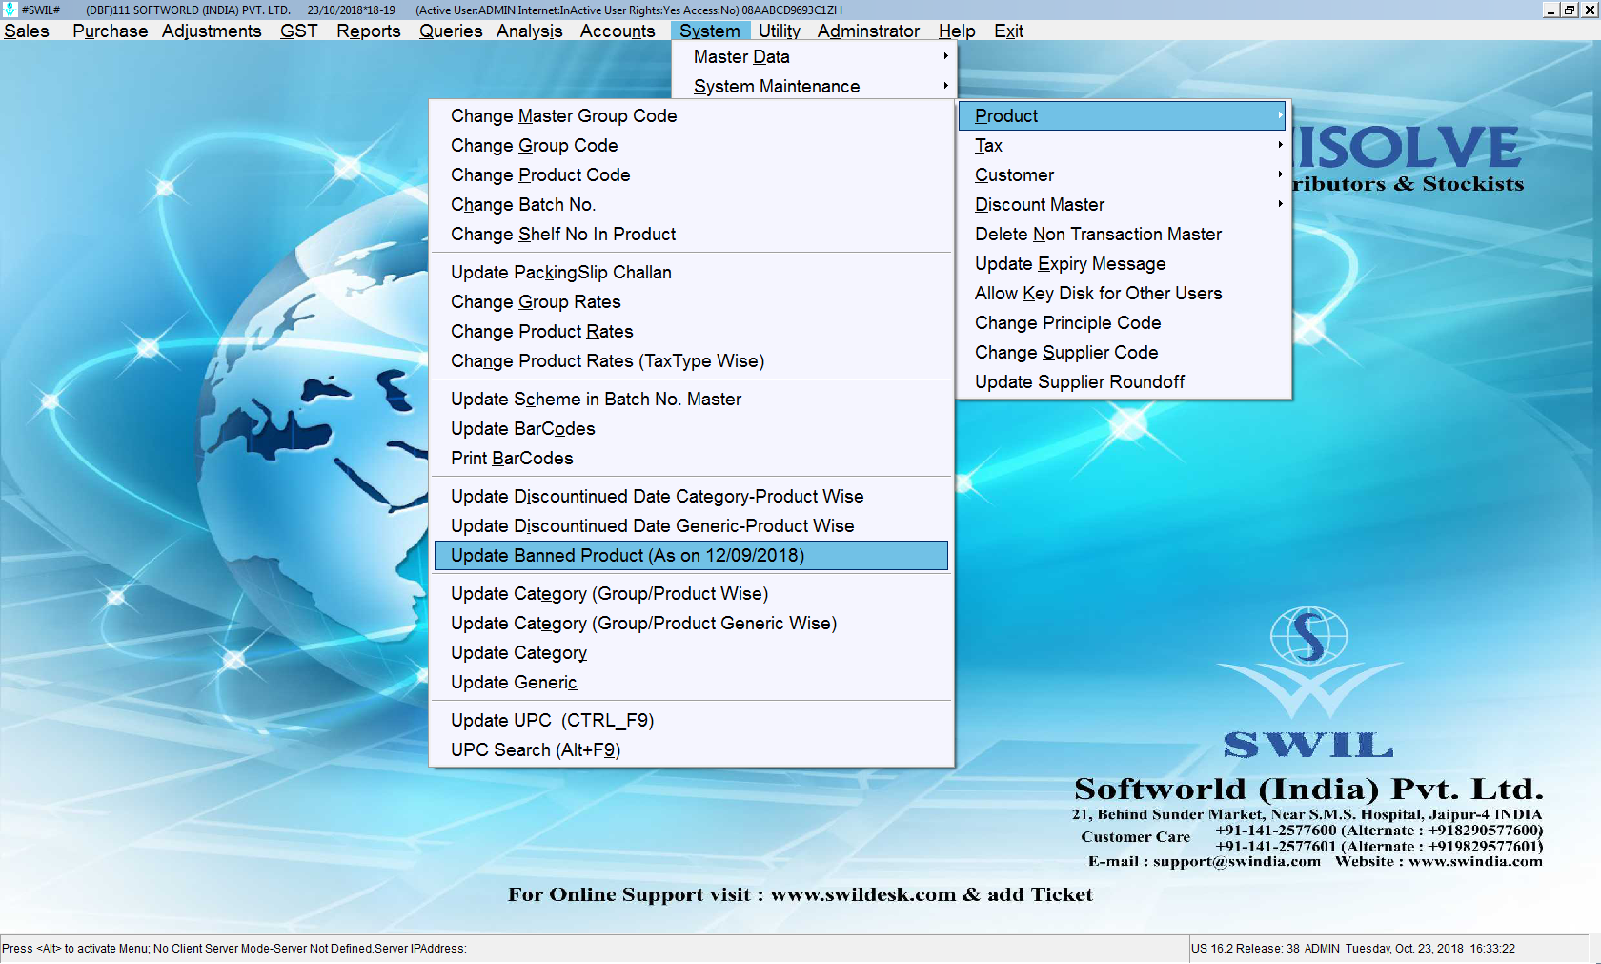Choose Change Batch No.
This screenshot has height=964, width=1601.
point(691,204)
